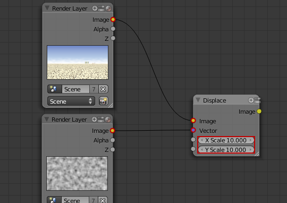Screen dimensions: 287x203
Task: Collapse the sky-preview Render Layer node
Action: point(47,8)
